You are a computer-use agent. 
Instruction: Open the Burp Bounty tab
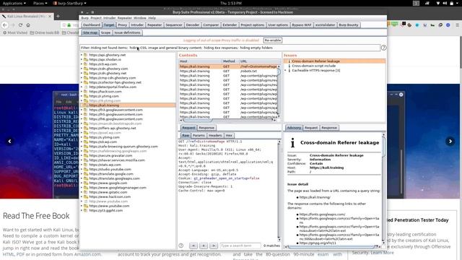click(349, 25)
